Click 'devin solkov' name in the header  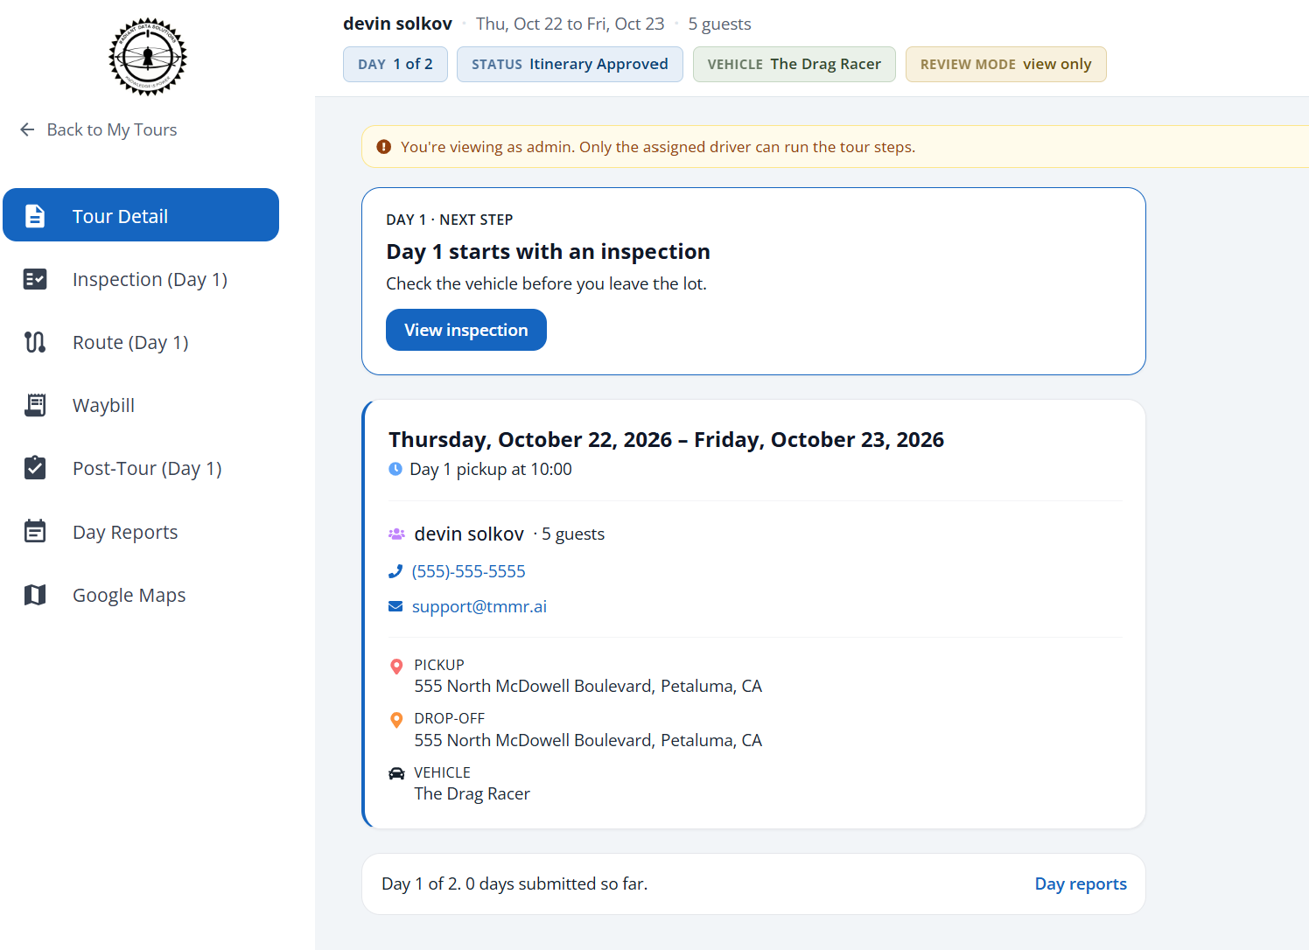click(x=398, y=24)
